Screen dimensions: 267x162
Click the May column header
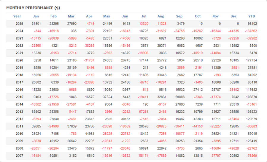[107, 16]
